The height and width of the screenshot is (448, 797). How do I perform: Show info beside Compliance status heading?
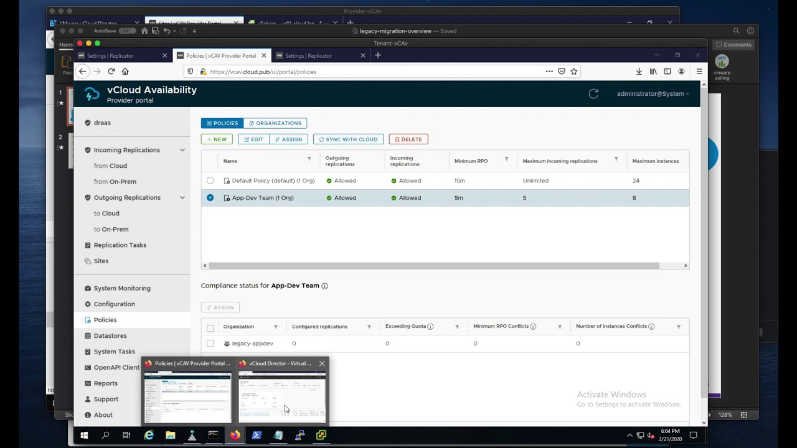(324, 286)
